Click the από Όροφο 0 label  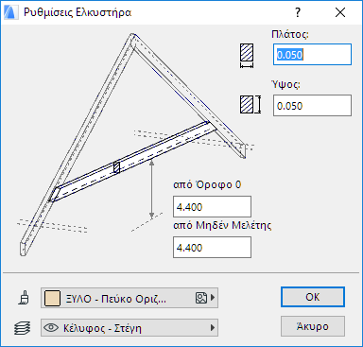[207, 184]
